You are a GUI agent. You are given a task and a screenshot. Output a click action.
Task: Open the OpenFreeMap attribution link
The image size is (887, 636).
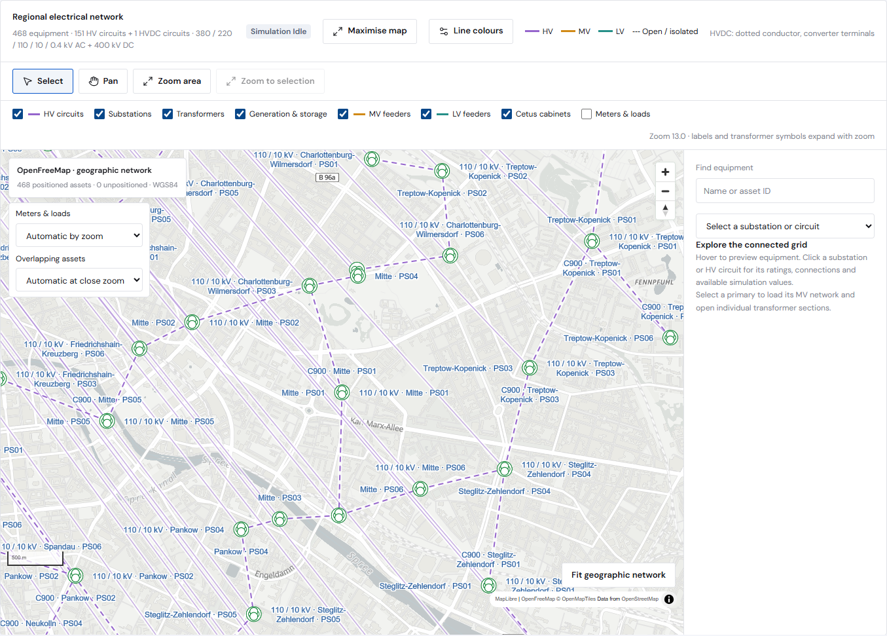click(x=537, y=599)
